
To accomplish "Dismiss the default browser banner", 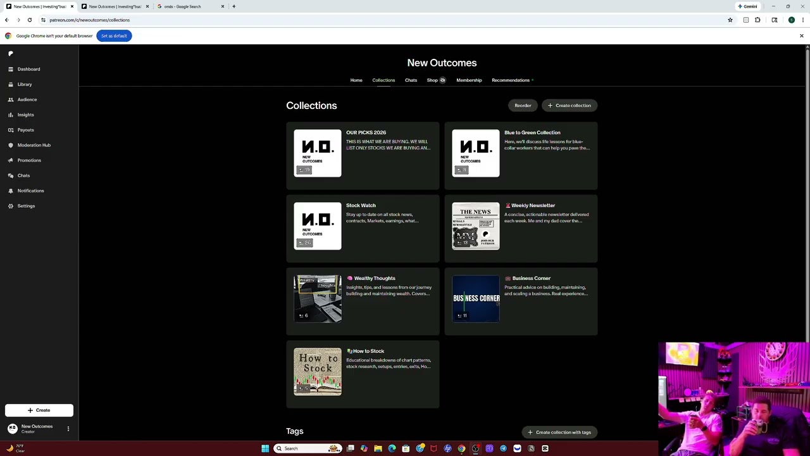I will click(801, 36).
